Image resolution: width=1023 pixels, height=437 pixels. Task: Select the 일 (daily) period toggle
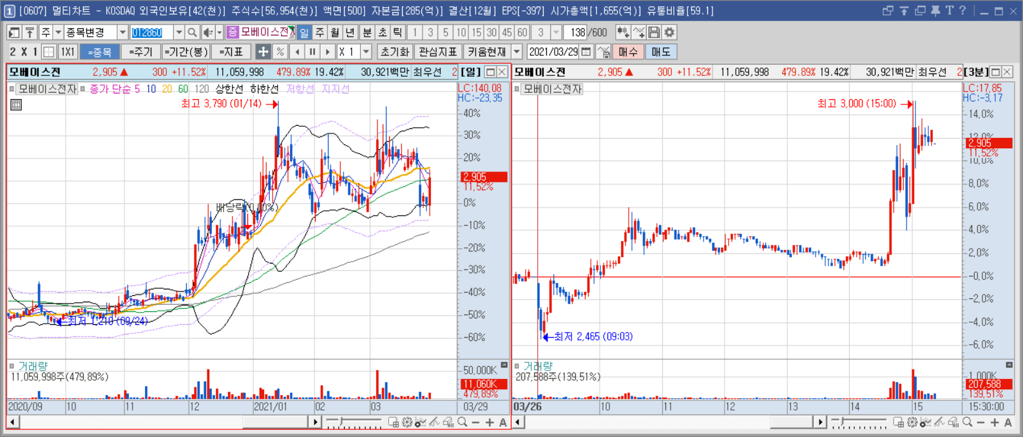[304, 32]
